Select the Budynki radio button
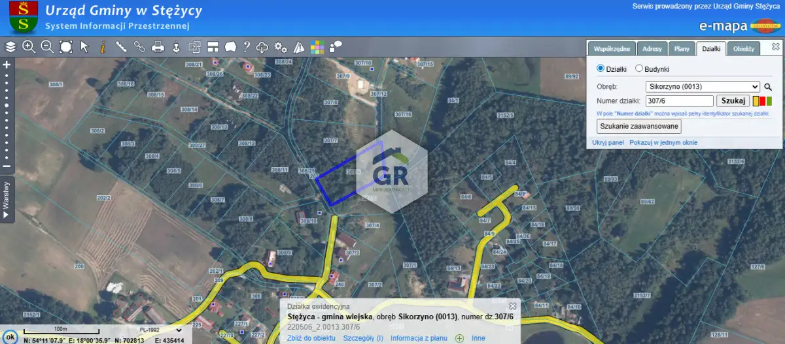This screenshot has height=344, width=785. 638,69
